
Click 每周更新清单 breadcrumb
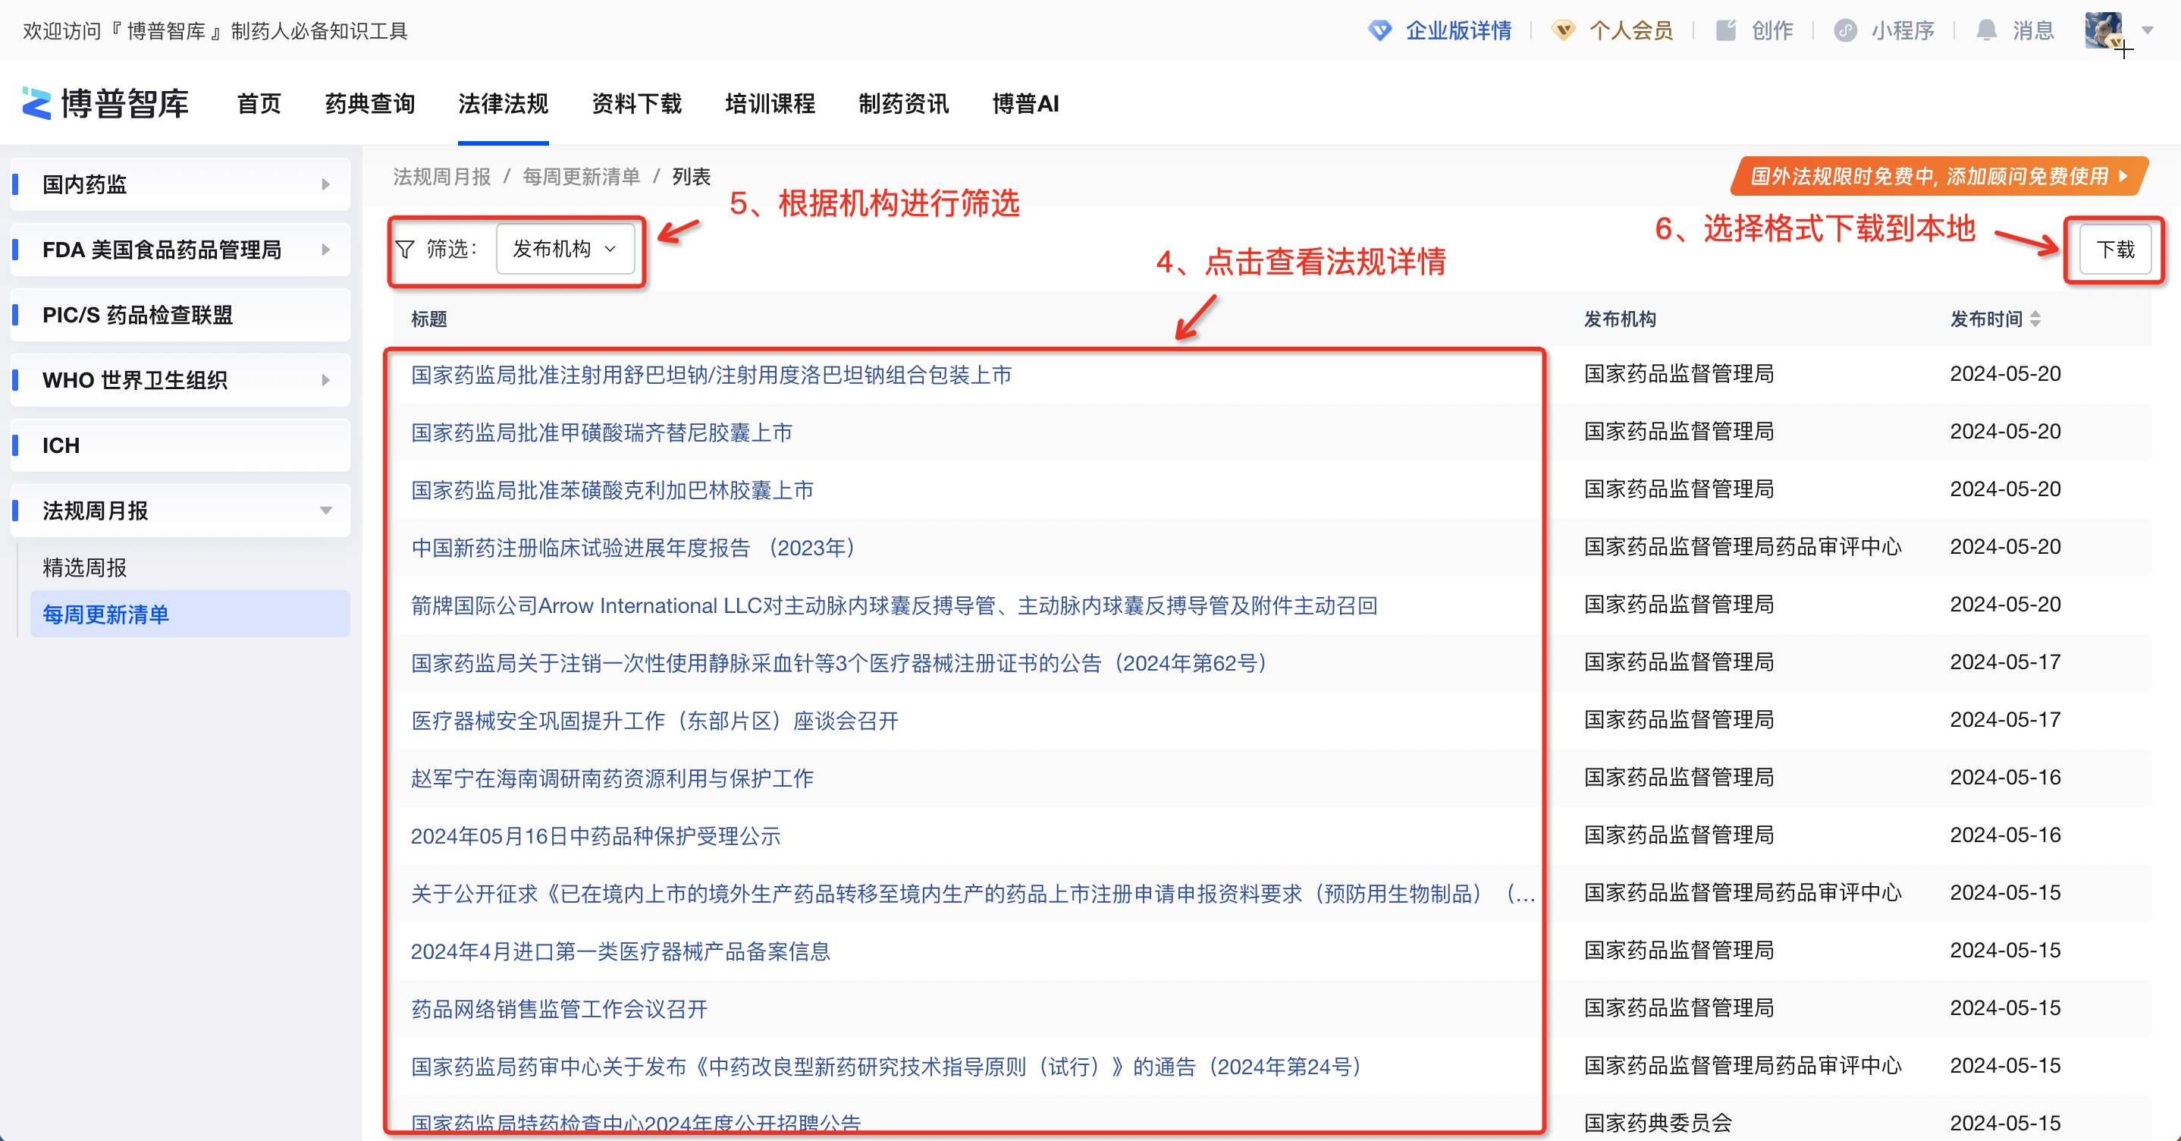582,176
